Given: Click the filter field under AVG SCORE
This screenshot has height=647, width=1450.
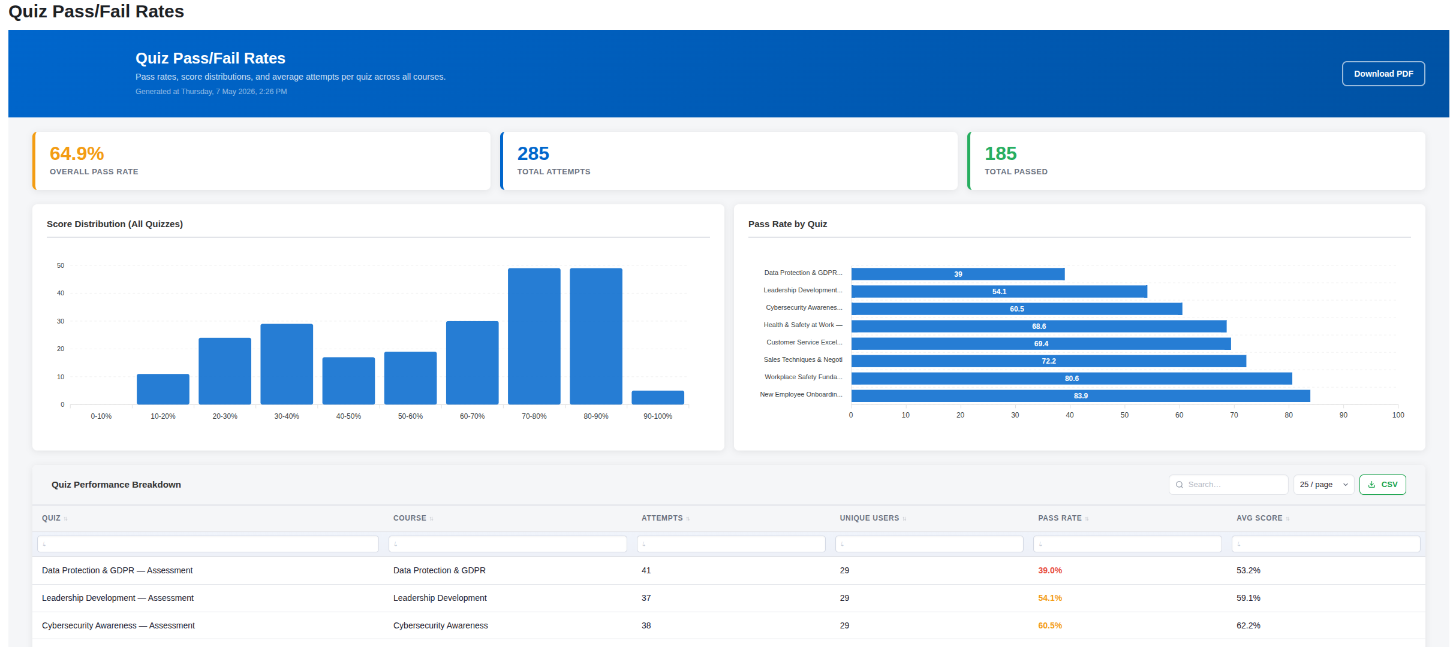Looking at the screenshot, I should coord(1326,544).
